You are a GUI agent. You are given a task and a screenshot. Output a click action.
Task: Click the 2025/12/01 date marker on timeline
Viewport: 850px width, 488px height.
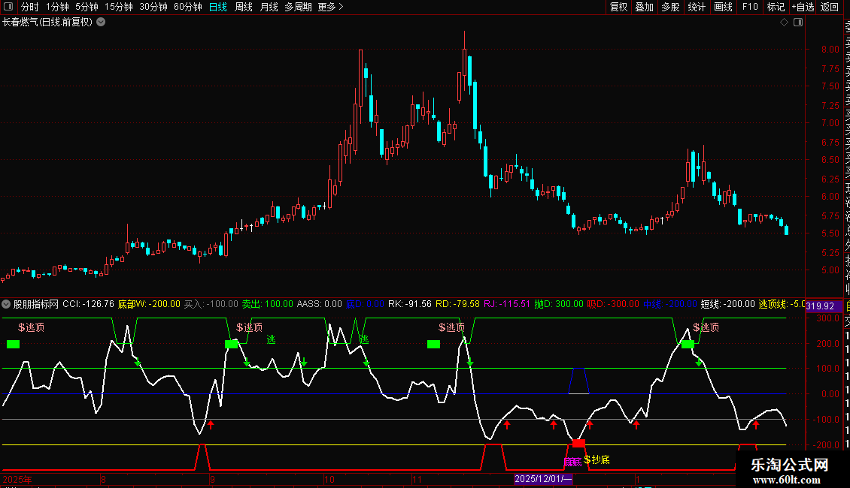[x=543, y=479]
